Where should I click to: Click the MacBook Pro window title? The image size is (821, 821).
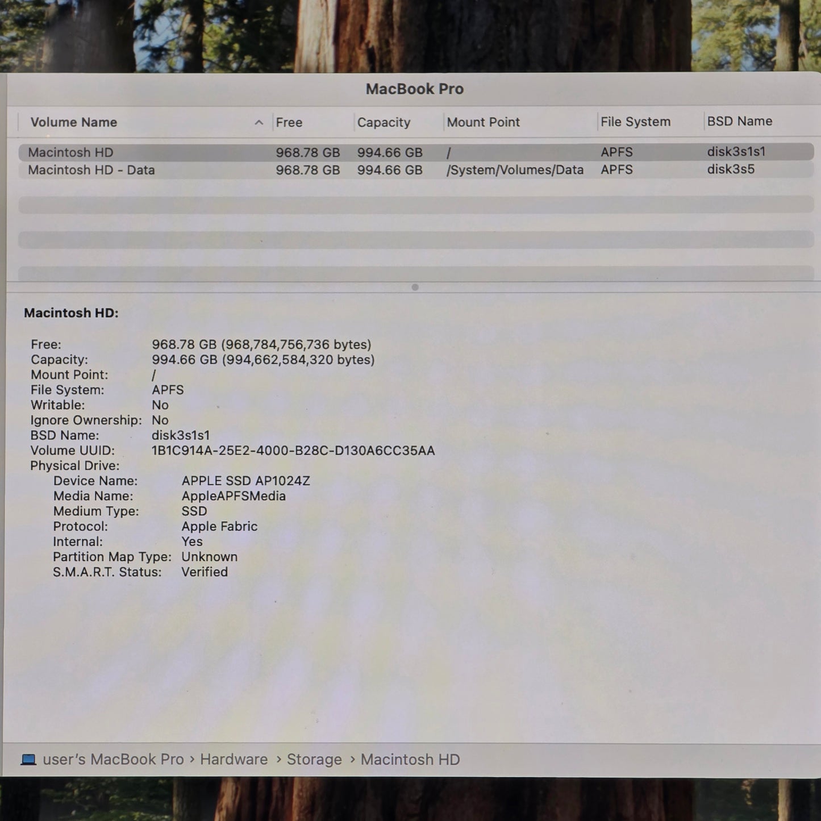point(414,89)
